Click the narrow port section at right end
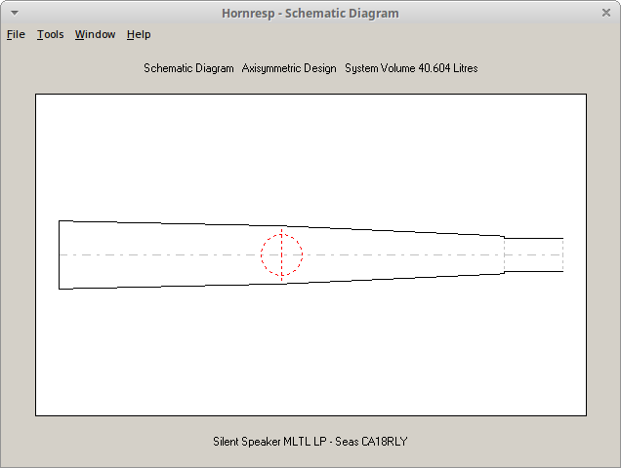 click(x=533, y=254)
